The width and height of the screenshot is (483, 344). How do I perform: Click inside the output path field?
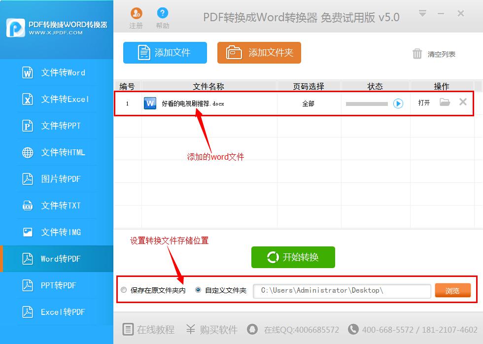(342, 291)
